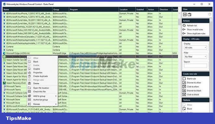Click the Disable icon in context menu
This screenshot has width=215, height=124.
29,69
